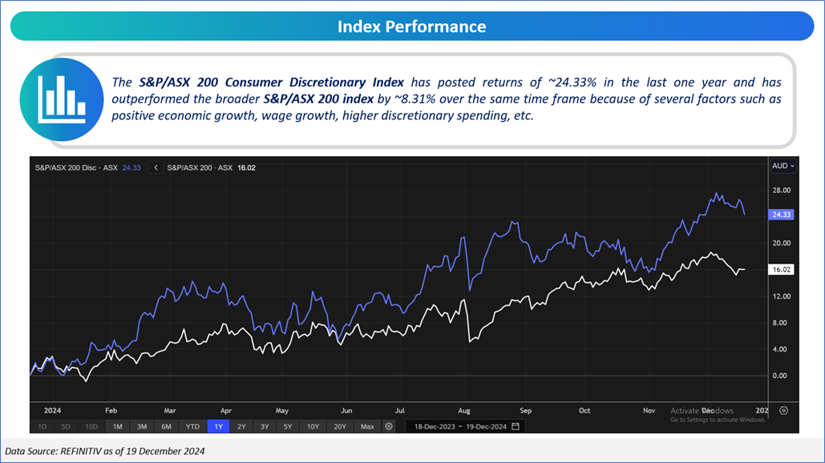Click the blue 24.33 price tag on the right axis
The height and width of the screenshot is (463, 825).
(782, 215)
